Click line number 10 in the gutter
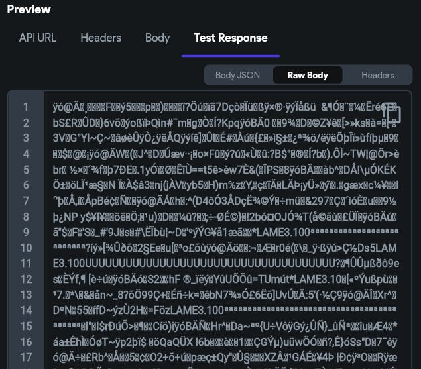The height and width of the screenshot is (369, 421). click(26, 248)
